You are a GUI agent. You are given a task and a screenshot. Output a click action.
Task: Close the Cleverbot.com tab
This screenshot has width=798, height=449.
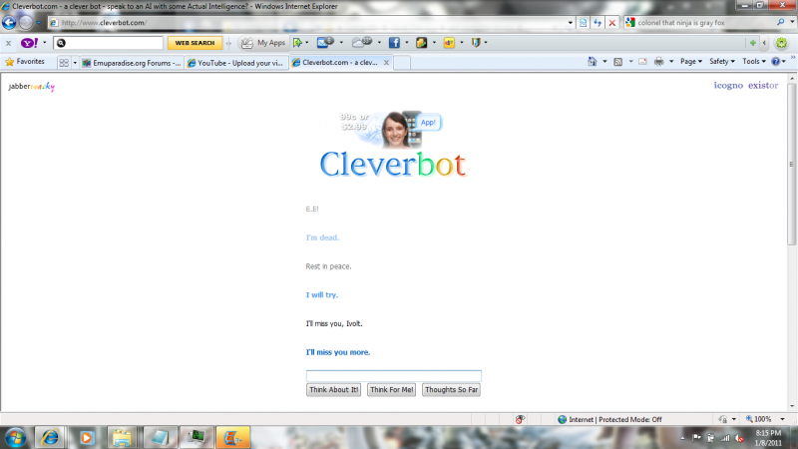[x=386, y=63]
